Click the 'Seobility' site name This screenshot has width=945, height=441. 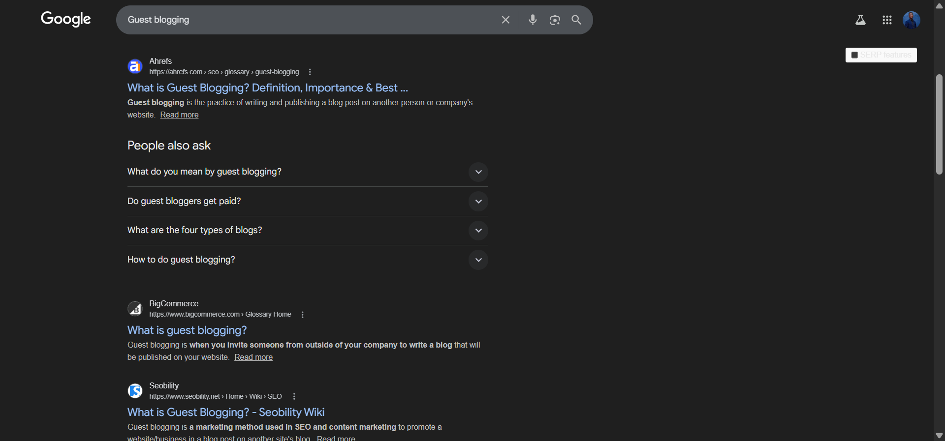pyautogui.click(x=164, y=385)
